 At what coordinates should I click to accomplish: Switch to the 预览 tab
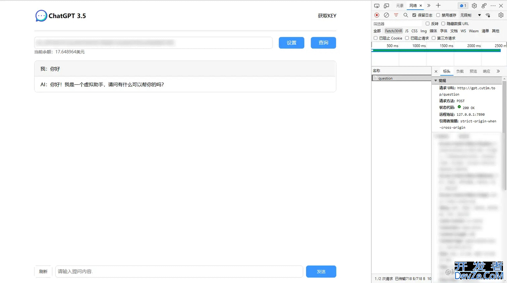coord(473,71)
